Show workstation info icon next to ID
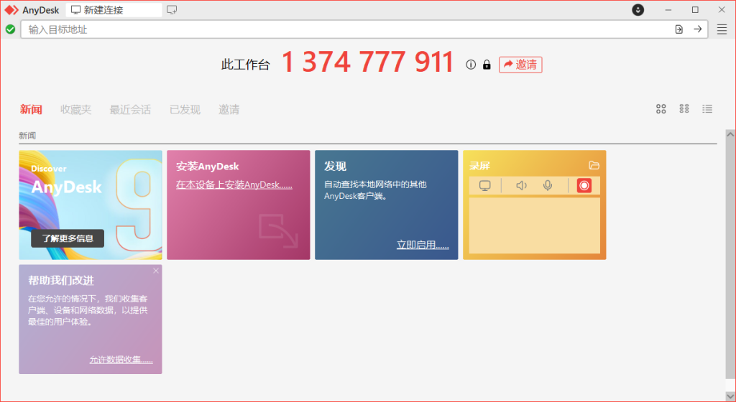736x402 pixels. point(471,65)
